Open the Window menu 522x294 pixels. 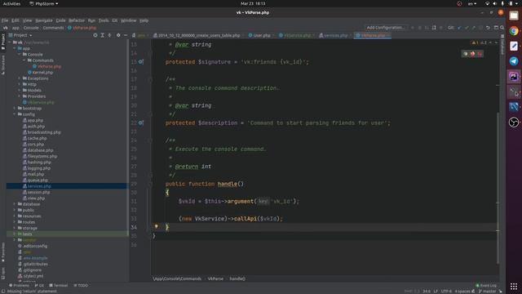(129, 20)
